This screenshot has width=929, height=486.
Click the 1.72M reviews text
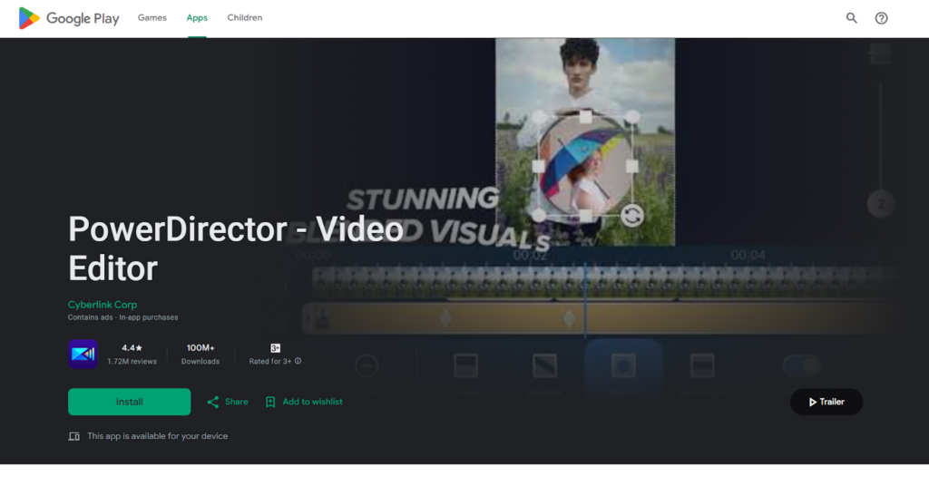point(132,362)
